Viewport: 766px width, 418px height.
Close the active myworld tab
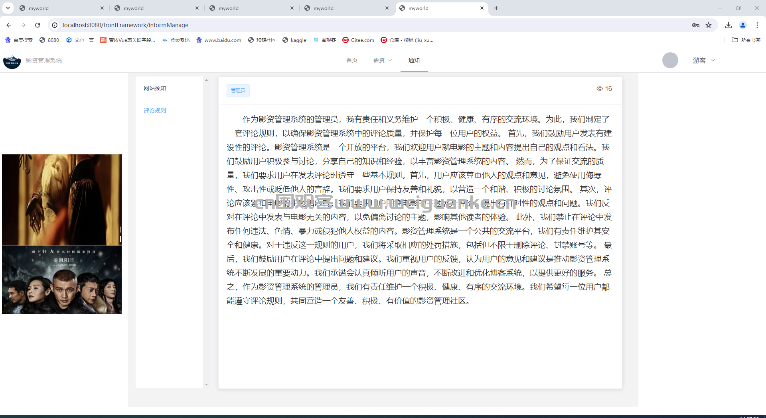click(482, 8)
